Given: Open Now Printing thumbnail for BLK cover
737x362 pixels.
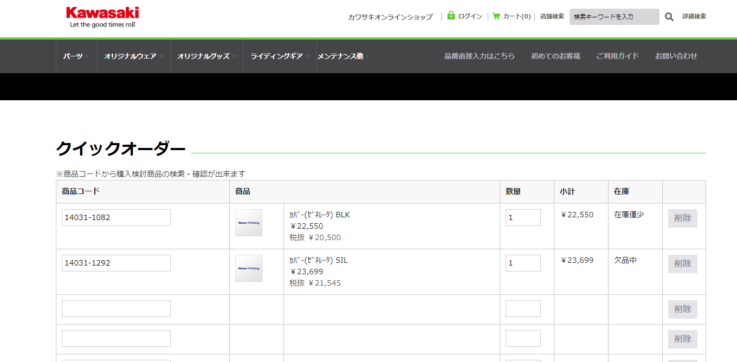Looking at the screenshot, I should pyautogui.click(x=249, y=223).
